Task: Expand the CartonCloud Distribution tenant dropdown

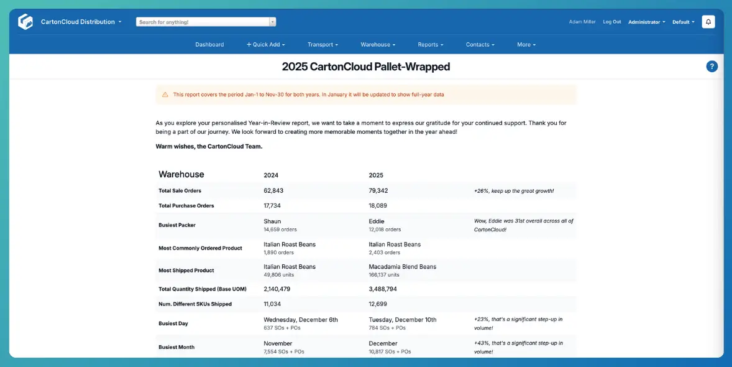Action: pos(81,22)
